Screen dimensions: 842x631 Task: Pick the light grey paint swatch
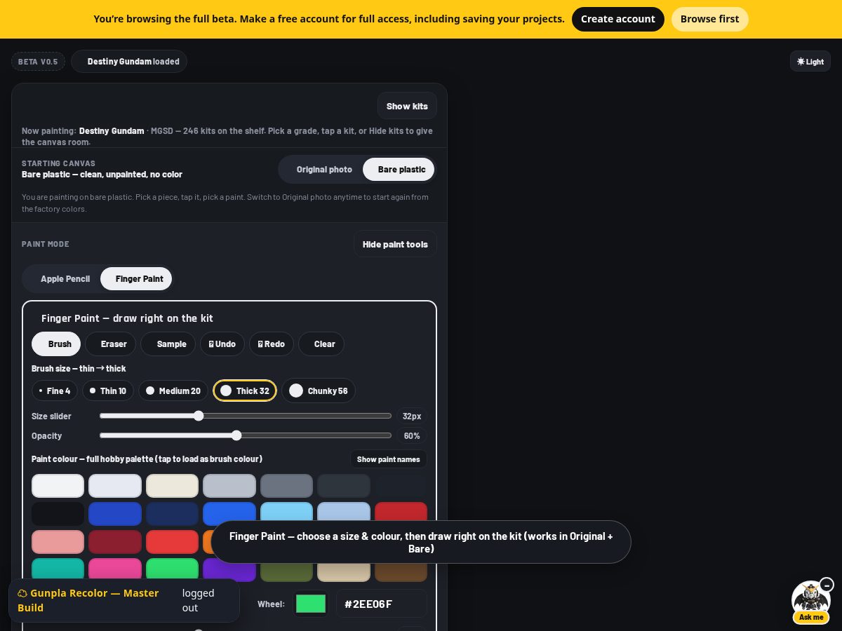click(229, 486)
